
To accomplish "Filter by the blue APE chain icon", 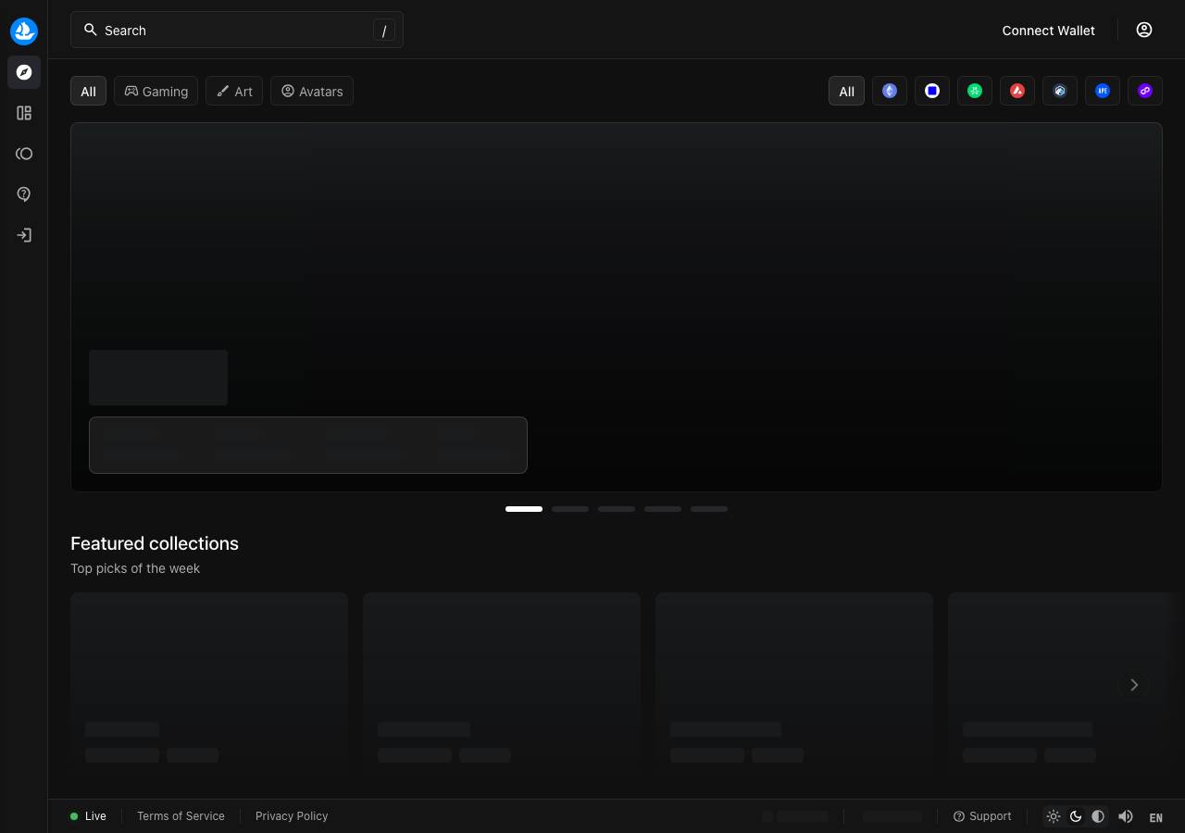I will point(1103,91).
